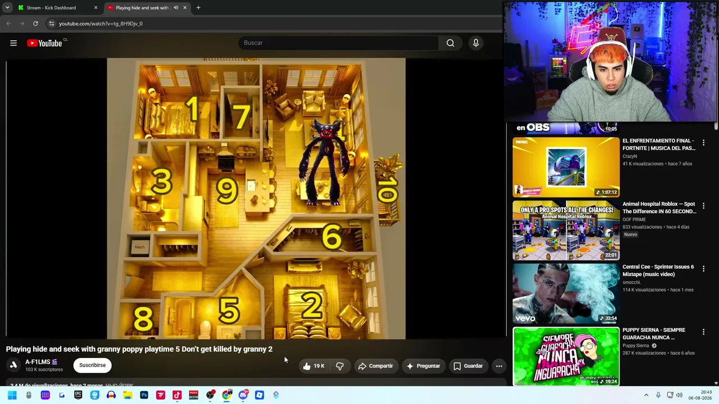
Task: Open File Explorer from the taskbar
Action: pyautogui.click(x=128, y=395)
